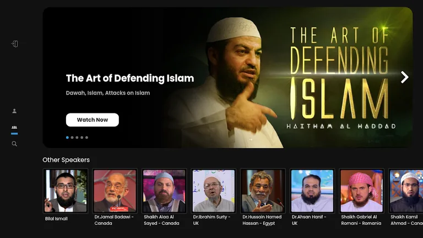
Task: Select the speakers group icon in sidebar
Action: click(14, 128)
